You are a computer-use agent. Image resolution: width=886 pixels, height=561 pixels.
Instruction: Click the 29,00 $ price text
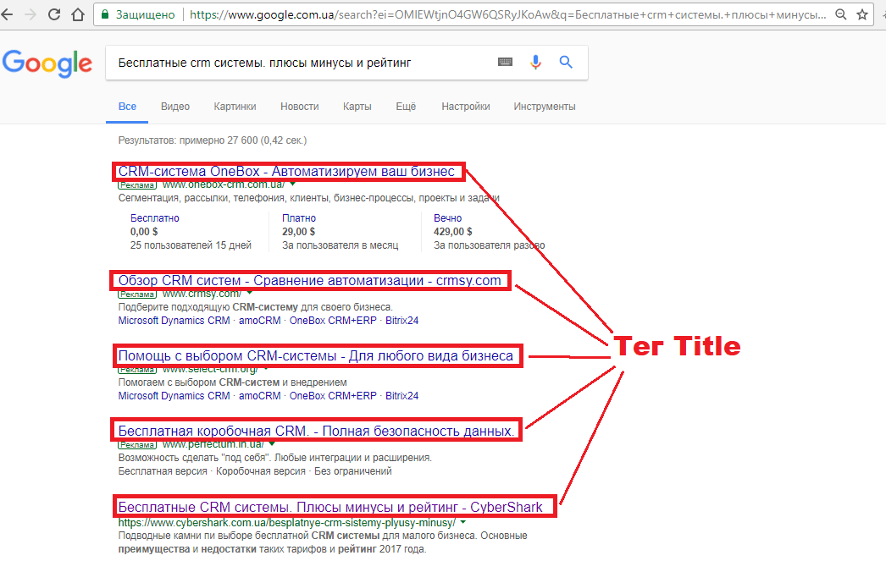click(x=298, y=231)
